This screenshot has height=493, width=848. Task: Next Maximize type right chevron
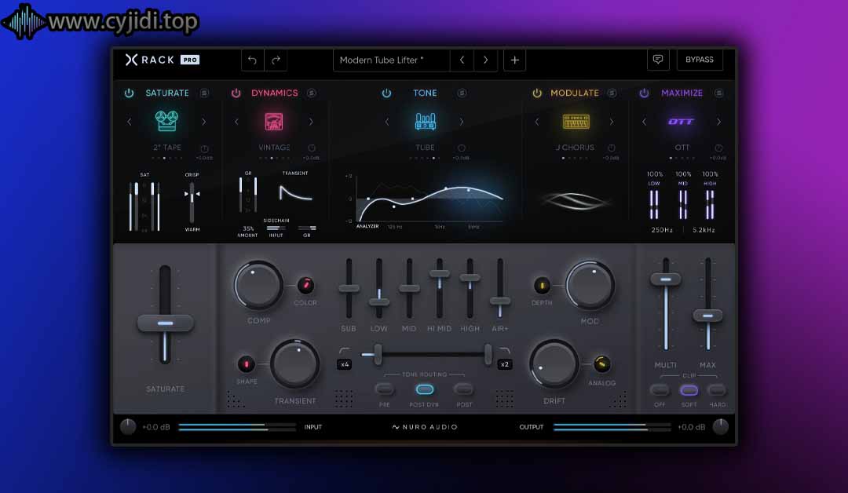718,122
